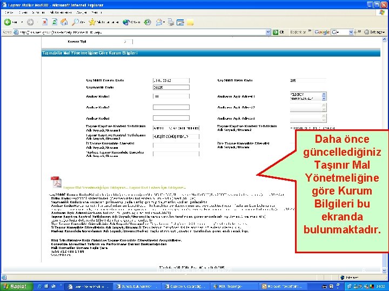Open the Düzen (Edit) menu

click(23, 12)
